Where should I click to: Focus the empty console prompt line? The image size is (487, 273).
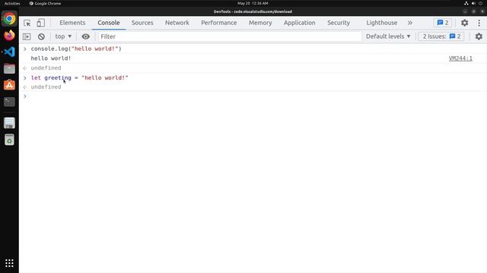pyautogui.click(x=253, y=96)
